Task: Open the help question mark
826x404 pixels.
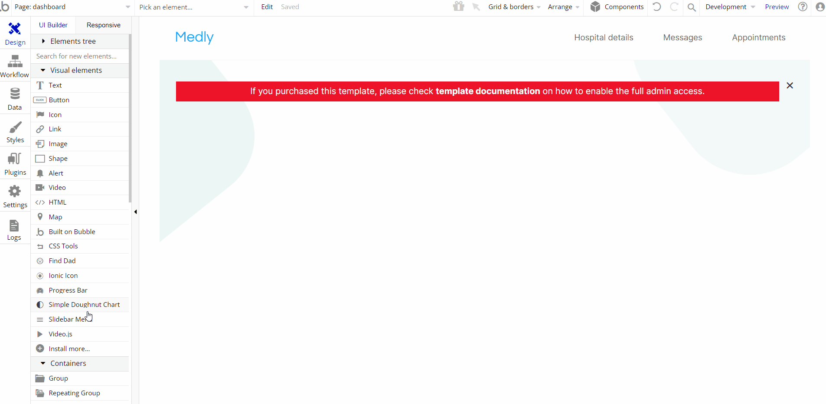Action: (803, 7)
